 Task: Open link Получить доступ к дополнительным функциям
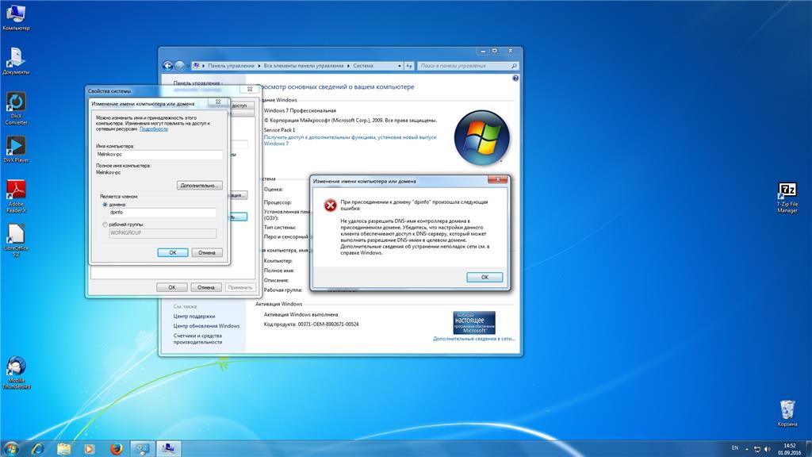click(x=350, y=140)
